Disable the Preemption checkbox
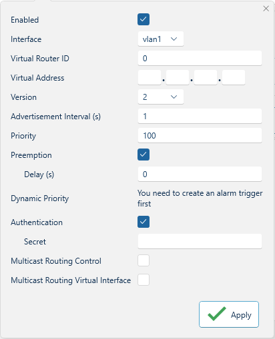 coord(144,155)
